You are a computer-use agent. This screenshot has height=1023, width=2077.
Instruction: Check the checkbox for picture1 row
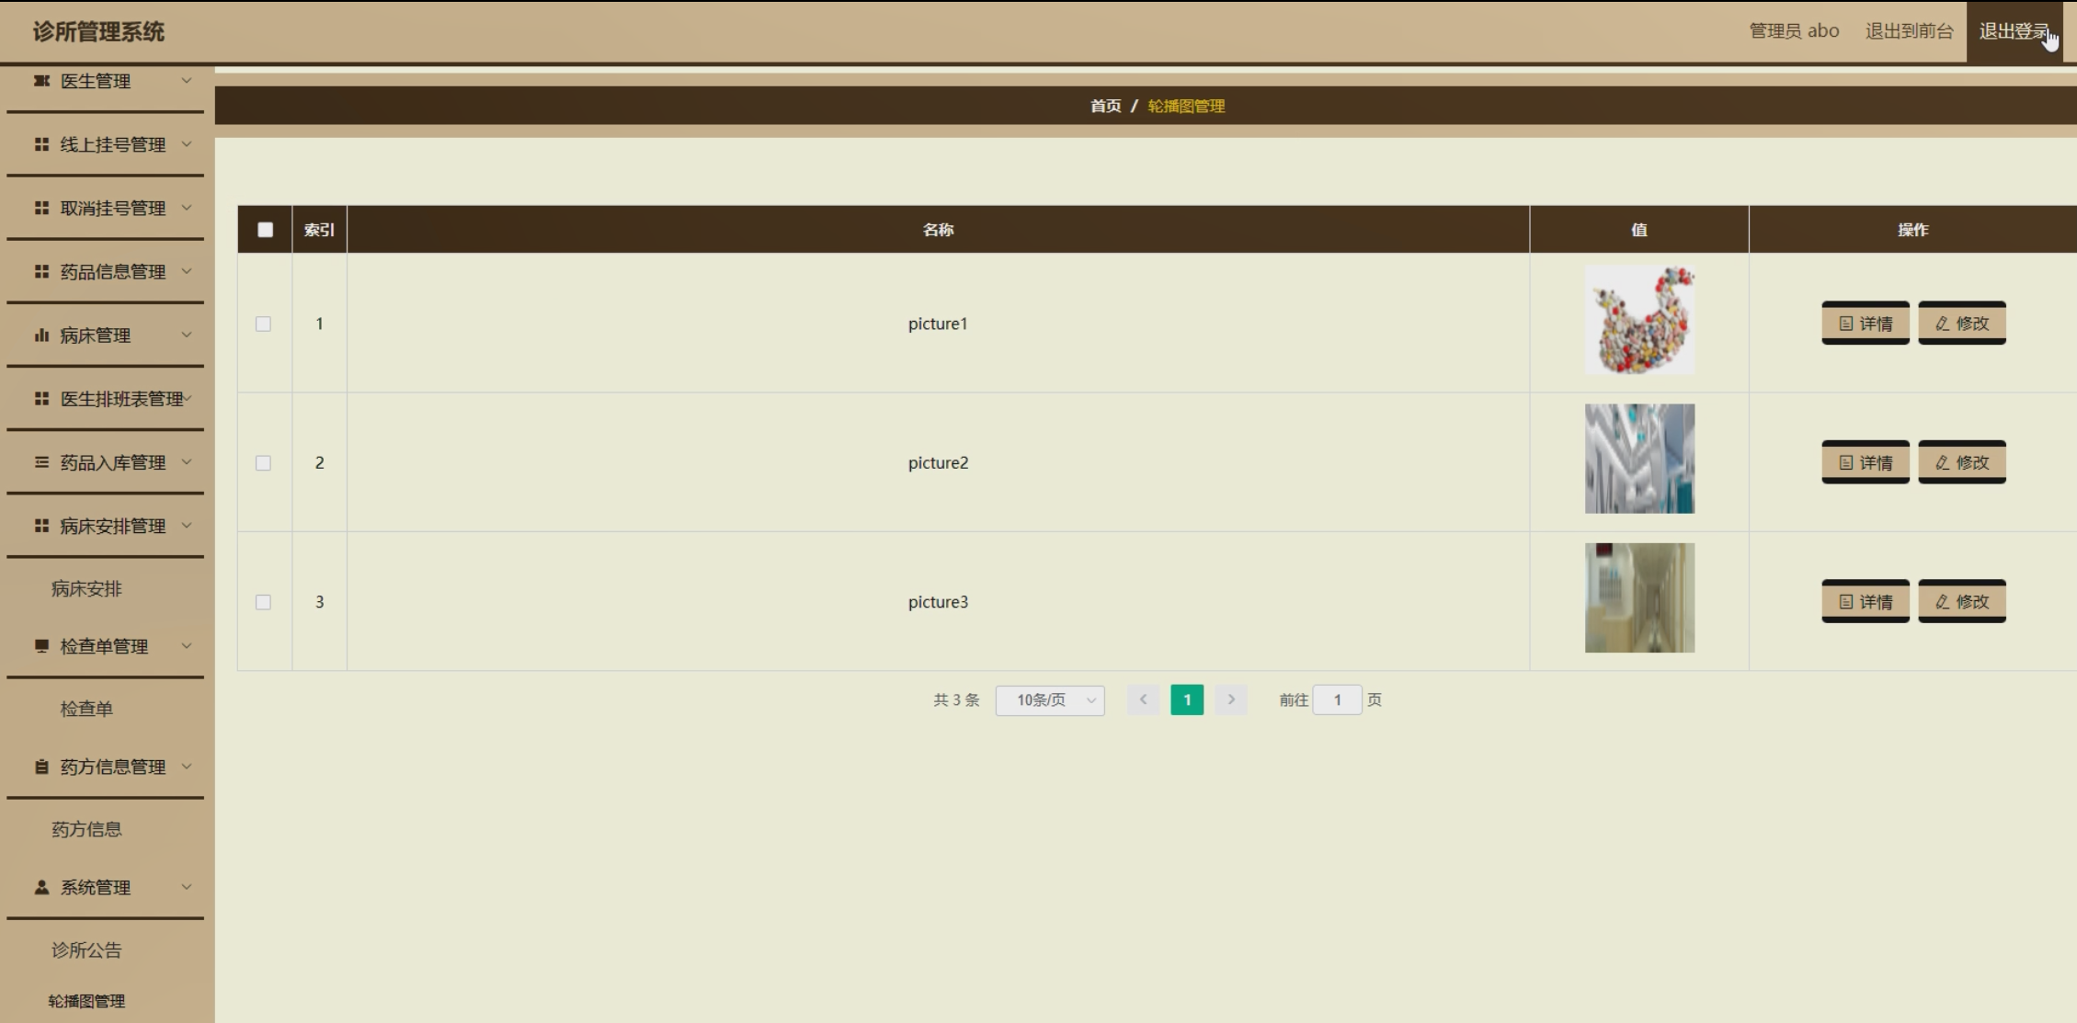(x=263, y=324)
